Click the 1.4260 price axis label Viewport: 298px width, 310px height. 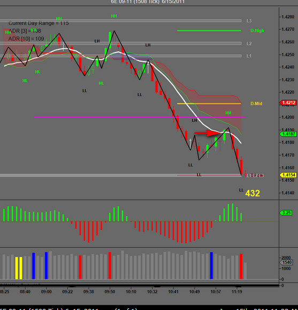pyautogui.click(x=288, y=42)
